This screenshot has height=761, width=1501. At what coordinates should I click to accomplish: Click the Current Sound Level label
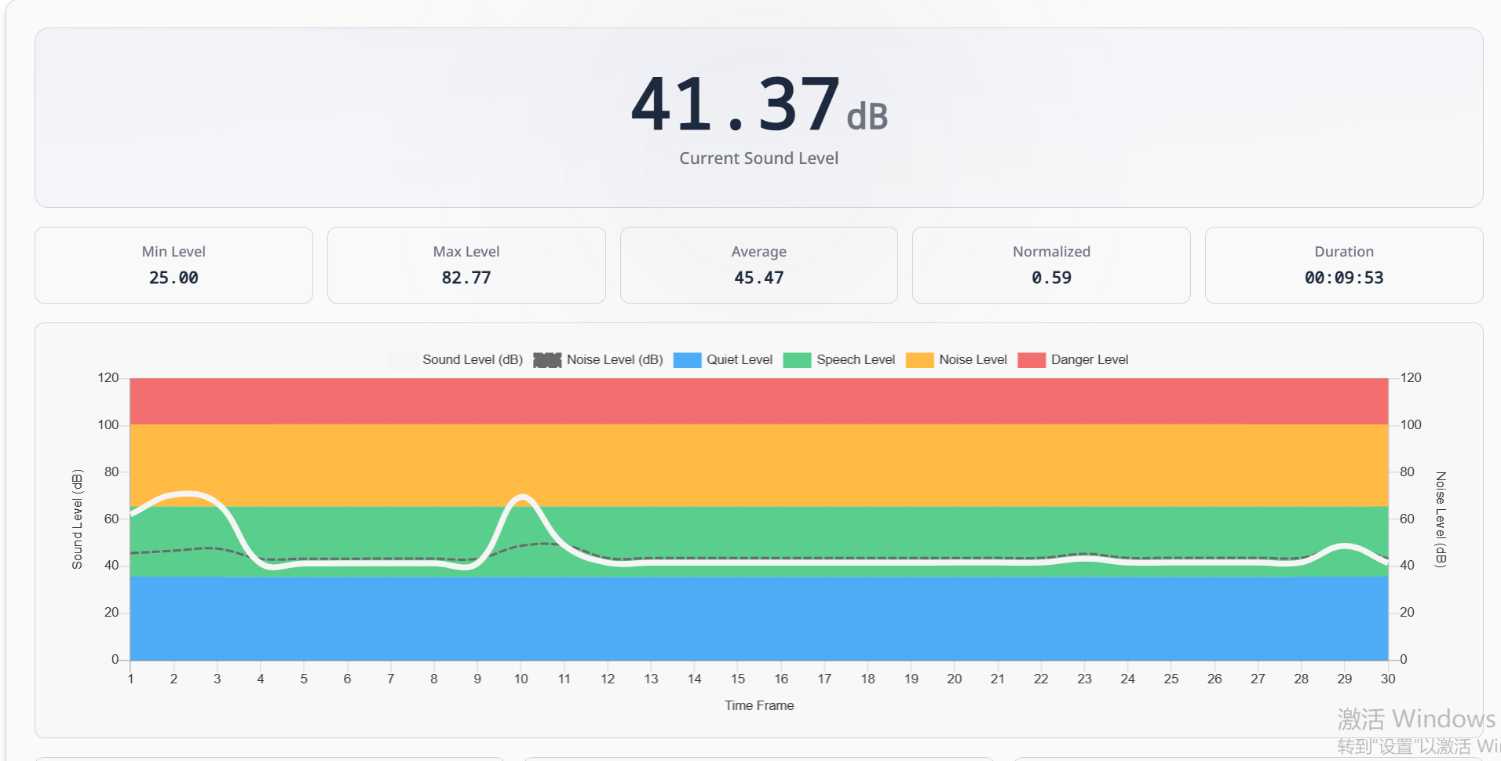(758, 158)
